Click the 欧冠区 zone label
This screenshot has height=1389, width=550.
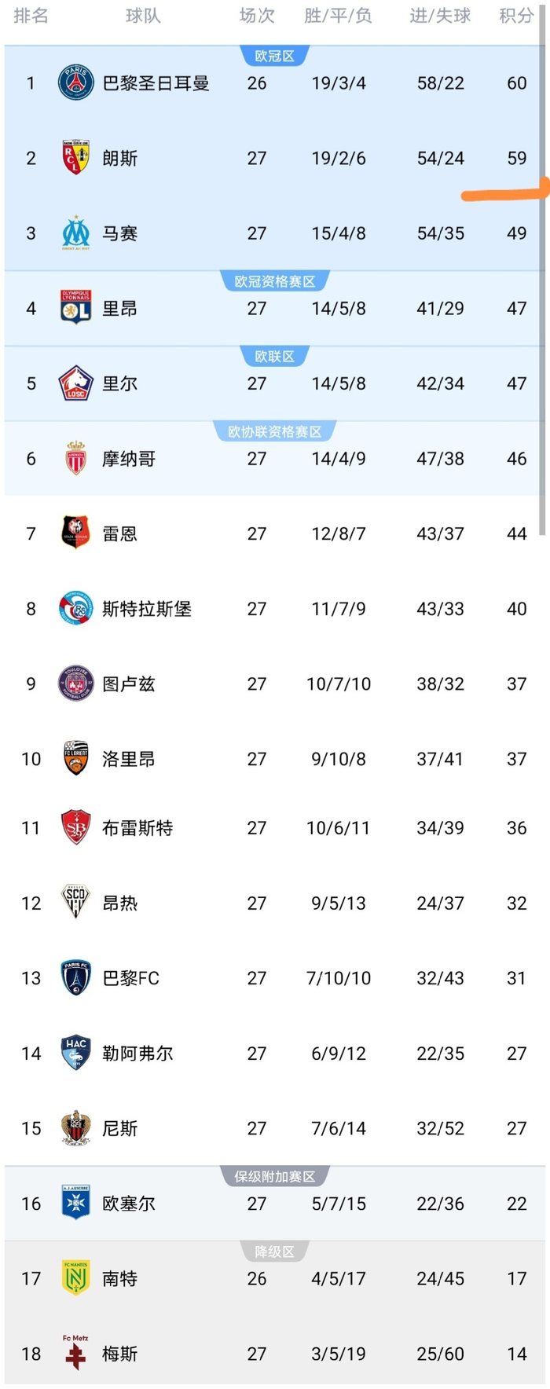click(274, 56)
